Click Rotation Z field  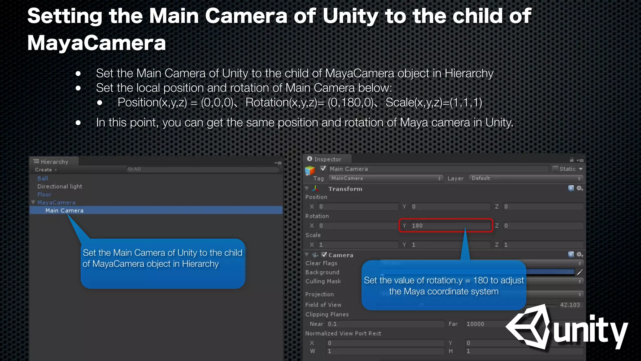point(543,226)
